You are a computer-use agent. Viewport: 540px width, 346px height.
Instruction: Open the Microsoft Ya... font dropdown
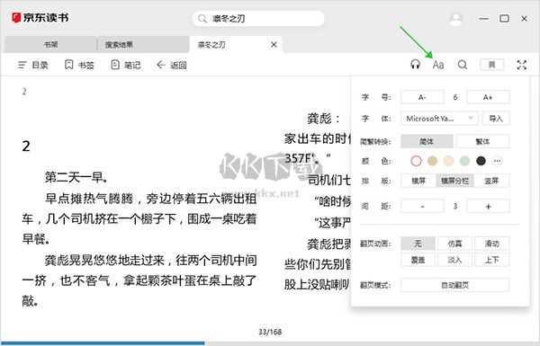point(439,119)
